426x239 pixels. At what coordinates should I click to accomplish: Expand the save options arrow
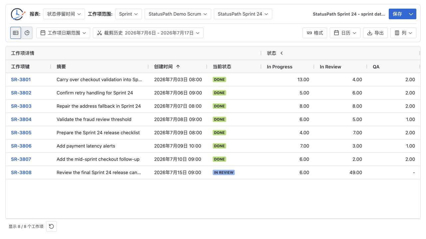click(x=411, y=14)
